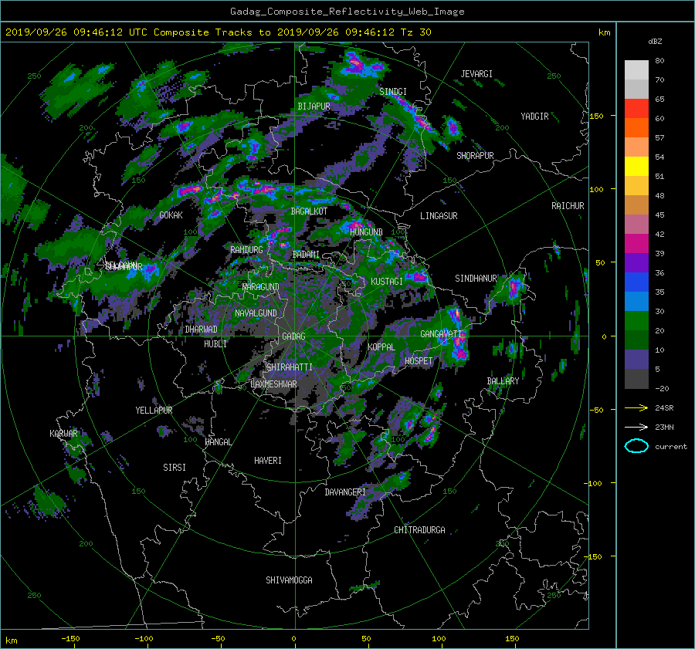This screenshot has height=649, width=695.
Task: Click the KOPPAL city label
Action: coord(381,346)
